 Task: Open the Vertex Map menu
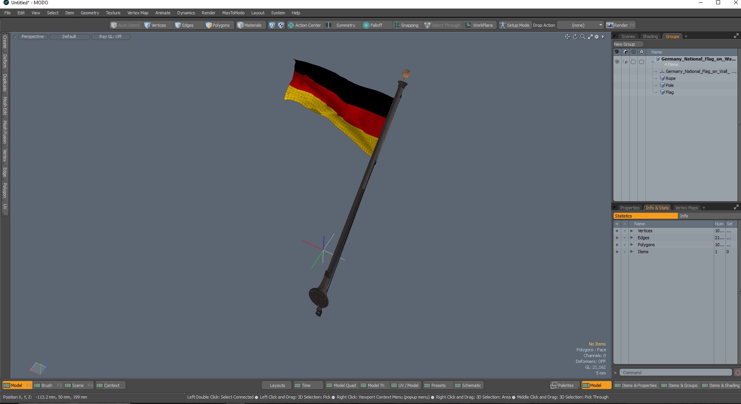[138, 13]
